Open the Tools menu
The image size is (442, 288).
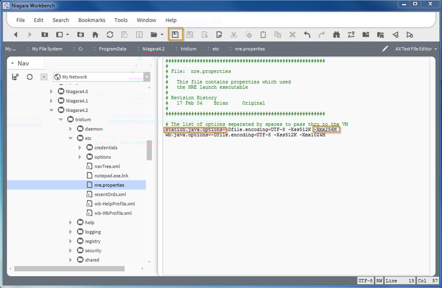point(121,20)
